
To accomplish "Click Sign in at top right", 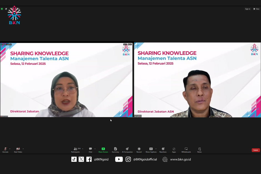I will click(x=247, y=9).
